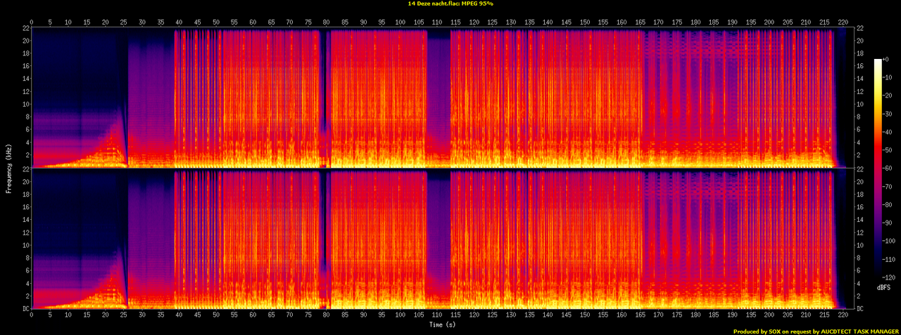Click the '-120' value on dBFS scale
The width and height of the screenshot is (901, 335).
889,277
